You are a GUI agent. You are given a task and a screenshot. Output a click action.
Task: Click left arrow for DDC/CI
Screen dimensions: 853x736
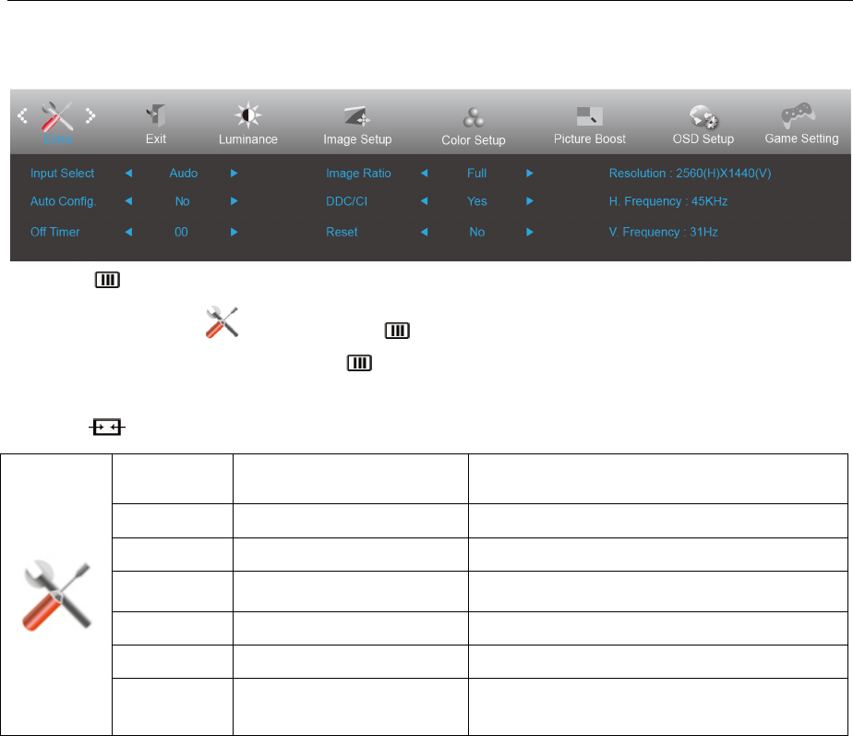click(425, 201)
